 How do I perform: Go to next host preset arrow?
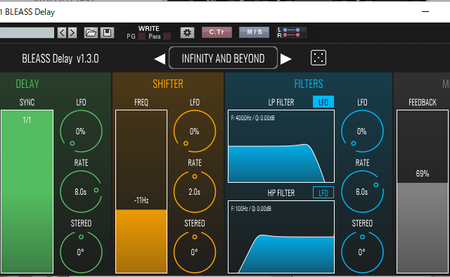(x=72, y=32)
